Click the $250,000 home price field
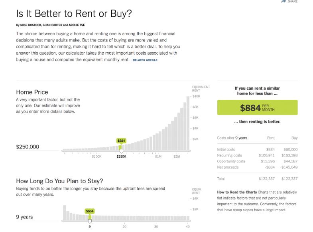The height and width of the screenshot is (232, 313). (28, 147)
